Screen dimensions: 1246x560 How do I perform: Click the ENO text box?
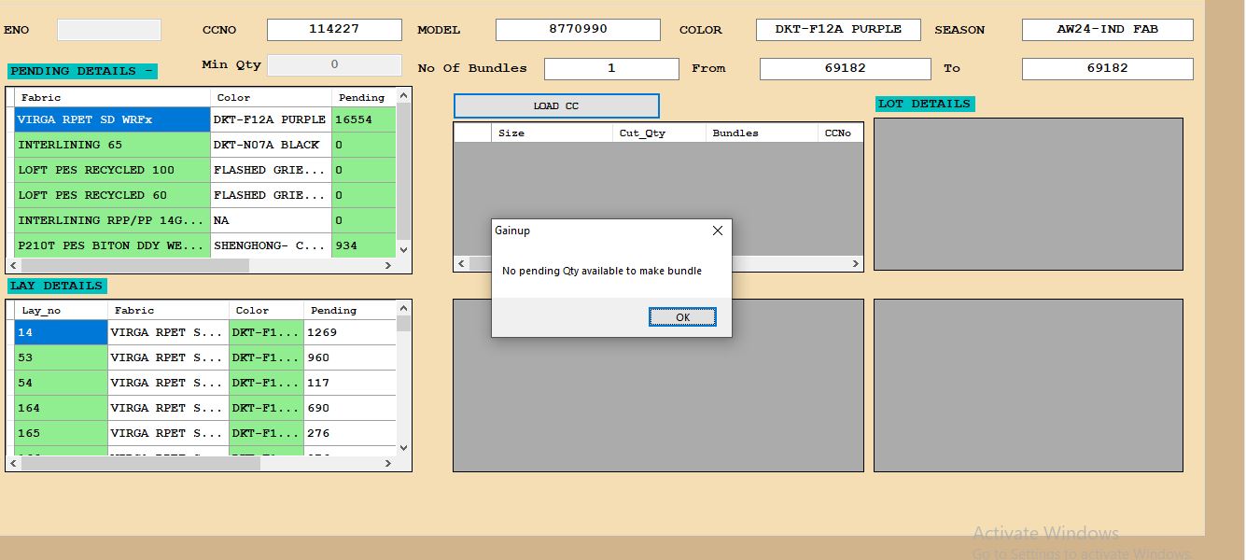(x=108, y=30)
